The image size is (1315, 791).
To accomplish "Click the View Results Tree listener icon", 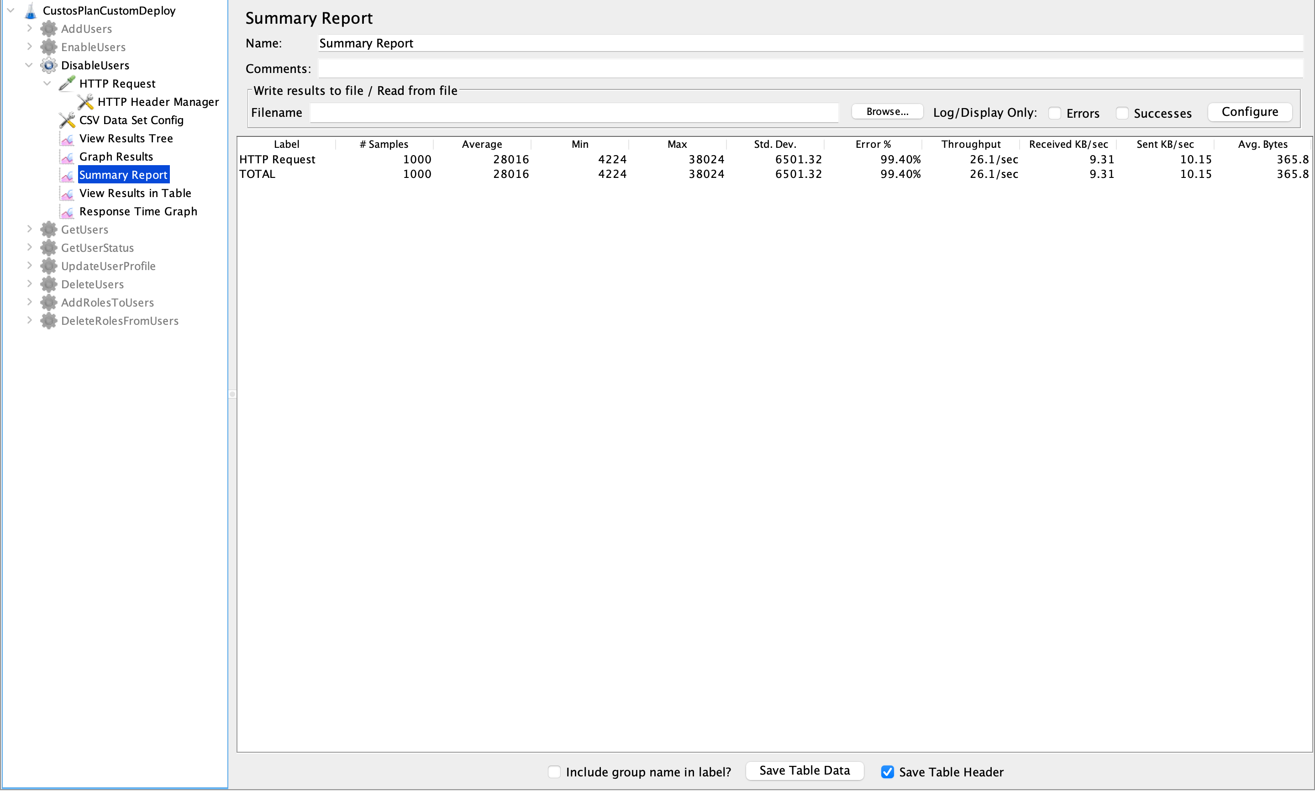I will point(67,139).
